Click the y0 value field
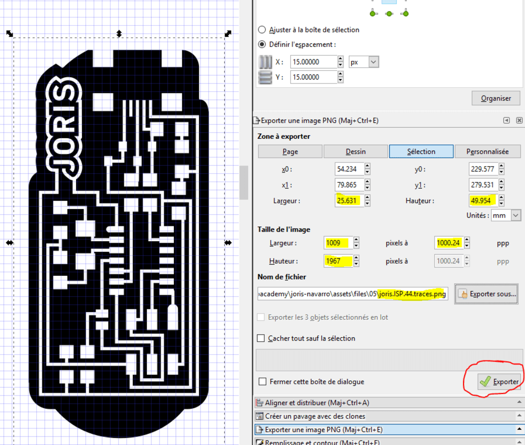Image resolution: width=525 pixels, height=445 pixels. coord(484,169)
